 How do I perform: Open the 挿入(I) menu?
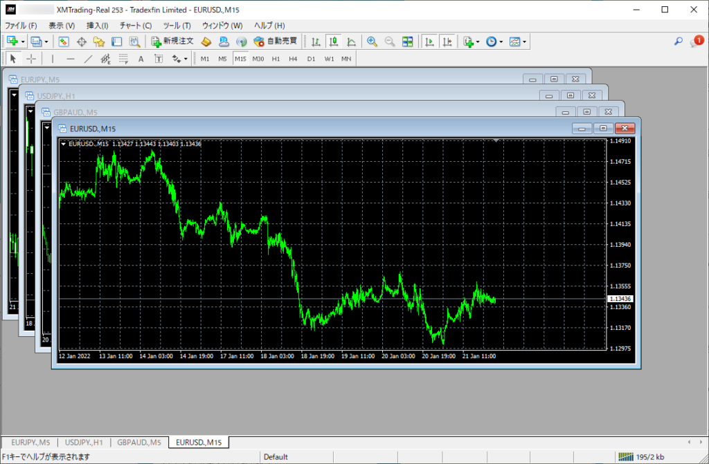98,26
